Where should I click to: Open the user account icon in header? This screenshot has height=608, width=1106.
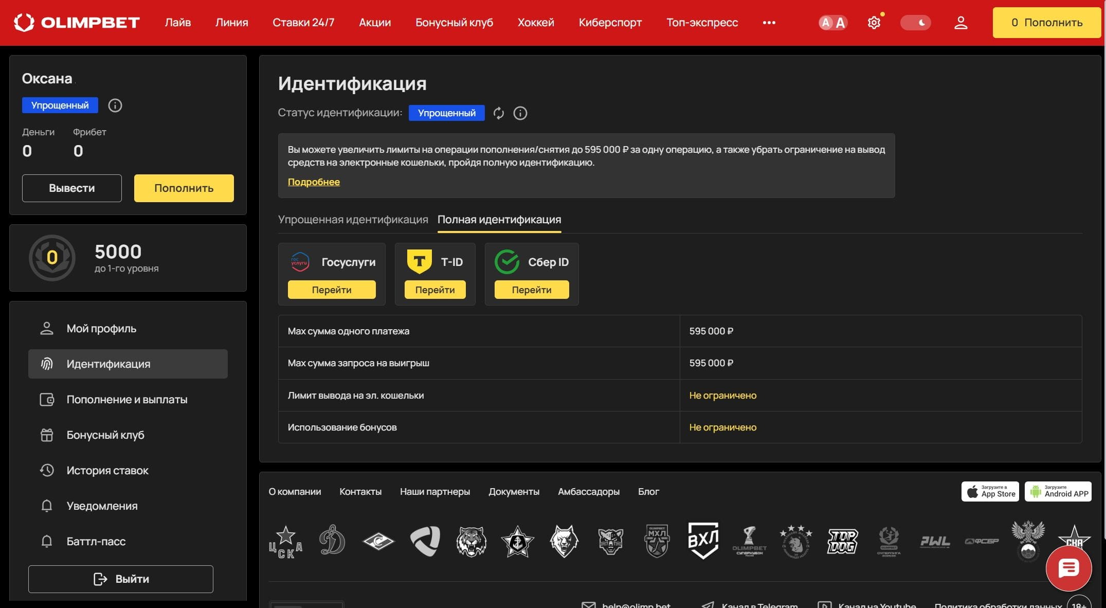(961, 23)
